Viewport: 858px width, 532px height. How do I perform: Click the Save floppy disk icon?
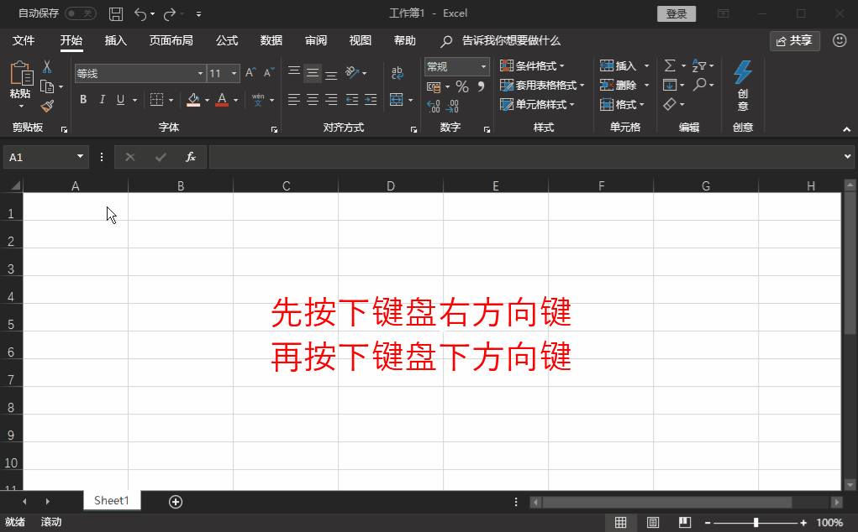click(116, 14)
